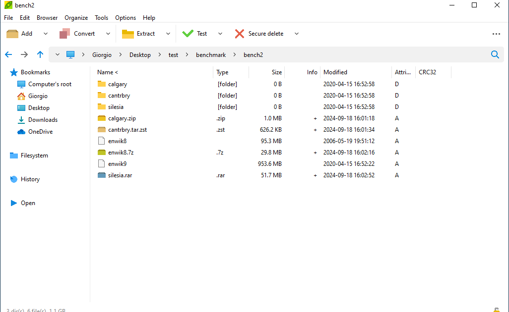
Task: Click the computer icon in address bar
Action: click(70, 55)
